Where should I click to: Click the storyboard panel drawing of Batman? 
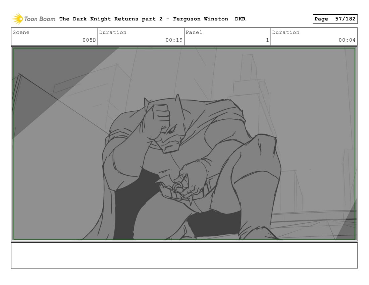point(184,144)
